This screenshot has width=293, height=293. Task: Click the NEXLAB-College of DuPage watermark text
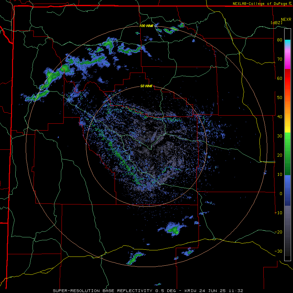tap(260, 4)
